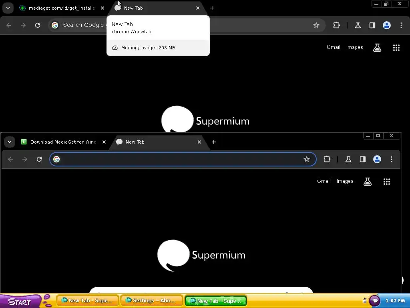Click active green New Tab taskbar button
The width and height of the screenshot is (410, 308).
(216, 301)
